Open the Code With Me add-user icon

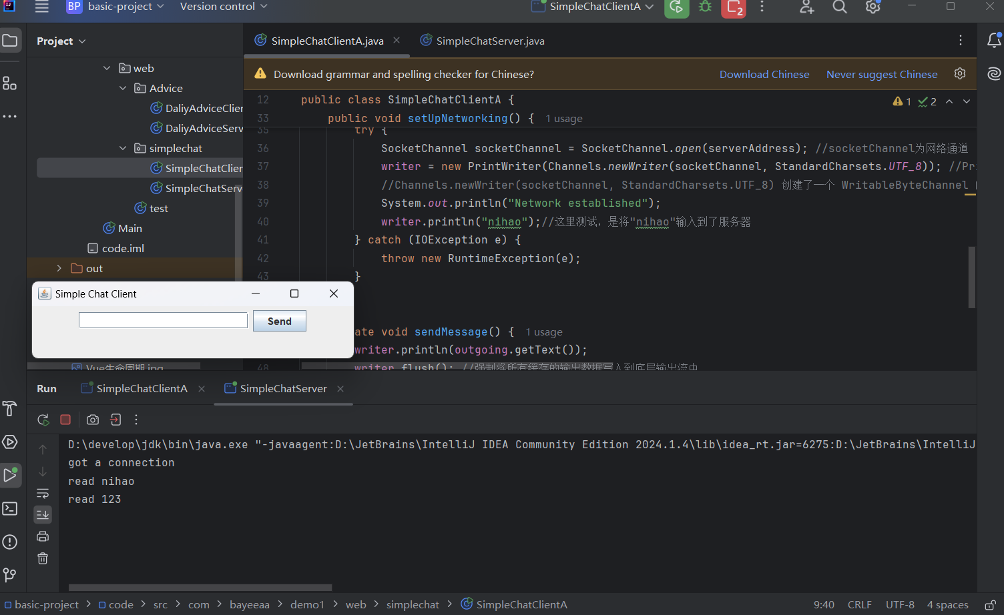[x=806, y=7]
